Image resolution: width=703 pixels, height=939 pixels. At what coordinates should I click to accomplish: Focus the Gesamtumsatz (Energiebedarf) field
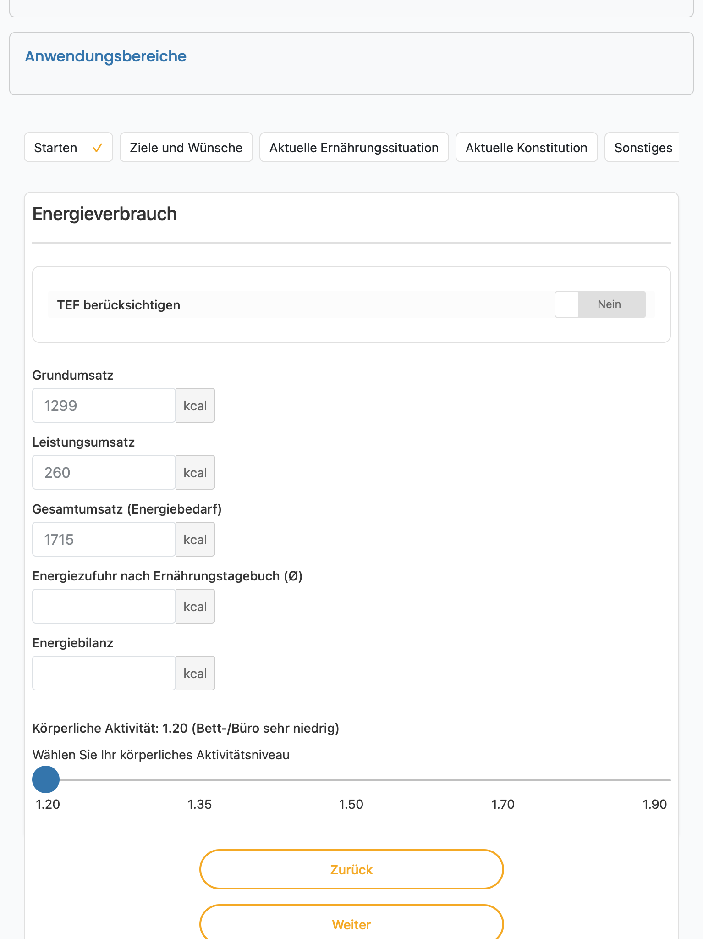104,539
